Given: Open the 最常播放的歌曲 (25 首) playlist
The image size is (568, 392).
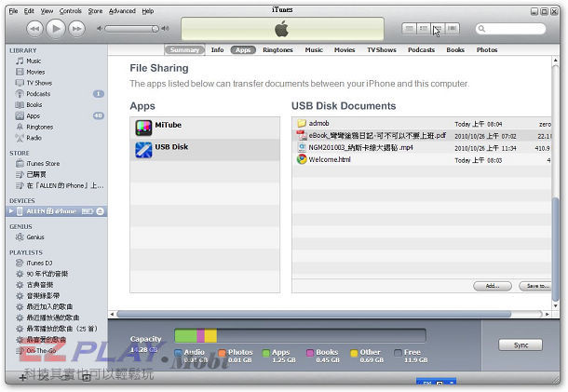Looking at the screenshot, I should click(61, 329).
